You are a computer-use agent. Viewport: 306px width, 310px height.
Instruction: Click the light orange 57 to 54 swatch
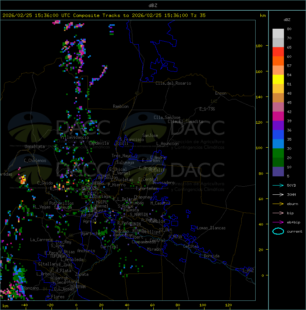278,70
